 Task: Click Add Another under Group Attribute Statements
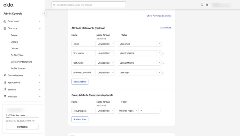click(80, 119)
